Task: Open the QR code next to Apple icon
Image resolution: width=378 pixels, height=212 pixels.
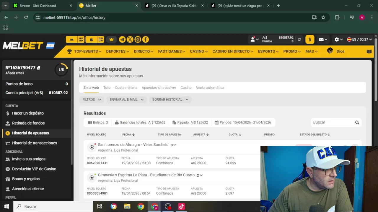Action: 101,39
